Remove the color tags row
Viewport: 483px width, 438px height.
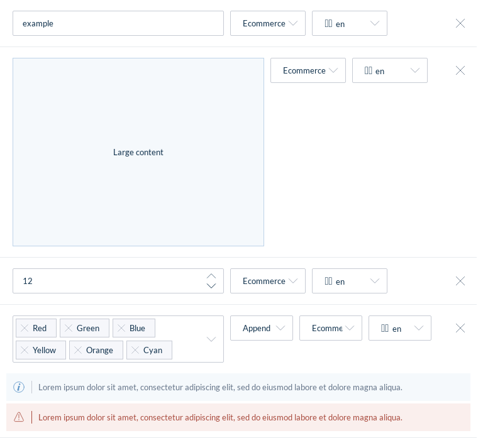460,328
